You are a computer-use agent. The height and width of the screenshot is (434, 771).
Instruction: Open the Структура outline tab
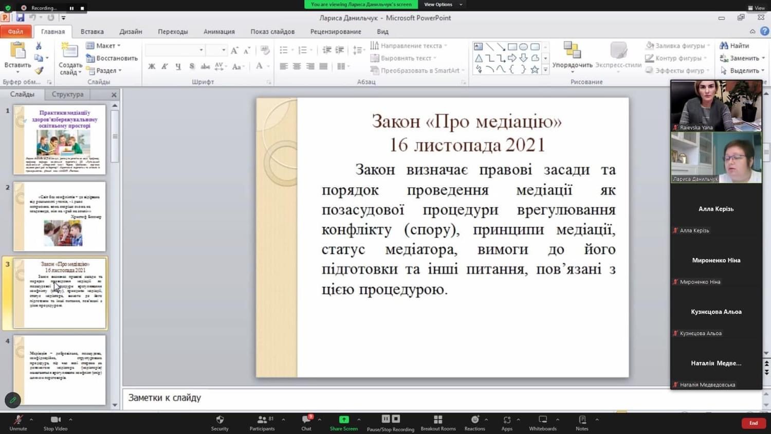click(67, 95)
